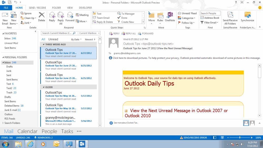Open the Filter Email dropdown
Viewport: 263px width, 148px height.
(209, 22)
